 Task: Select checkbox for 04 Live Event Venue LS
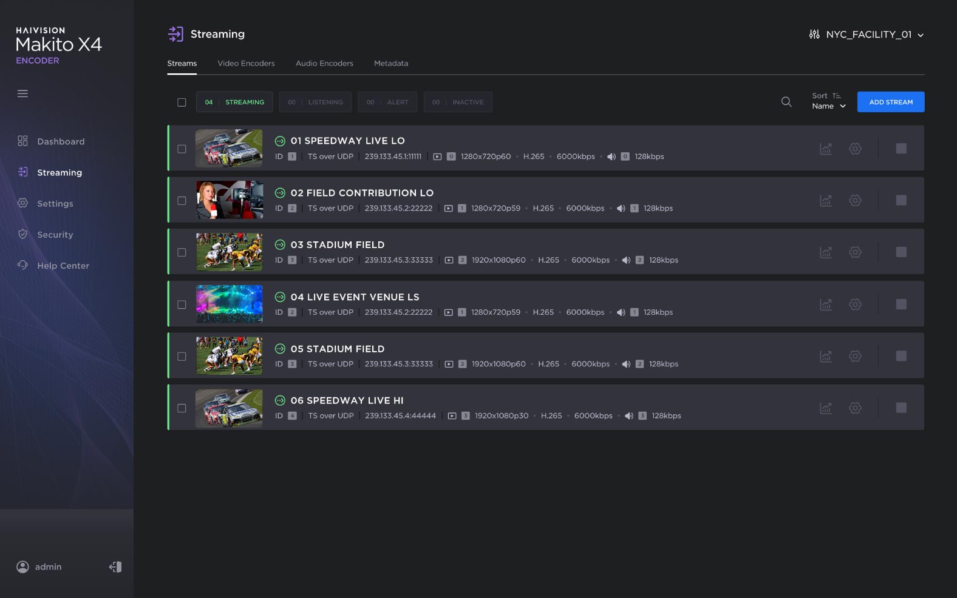[x=182, y=304]
